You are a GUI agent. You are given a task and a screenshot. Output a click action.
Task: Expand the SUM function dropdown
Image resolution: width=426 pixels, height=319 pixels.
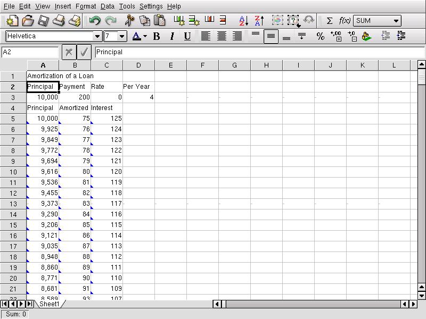point(396,21)
